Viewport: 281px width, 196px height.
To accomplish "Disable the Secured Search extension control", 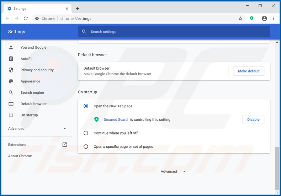I will [x=253, y=120].
